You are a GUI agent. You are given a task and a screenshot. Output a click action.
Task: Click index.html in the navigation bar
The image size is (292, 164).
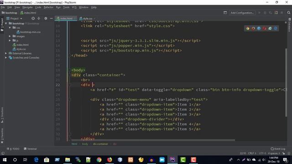click(28, 13)
